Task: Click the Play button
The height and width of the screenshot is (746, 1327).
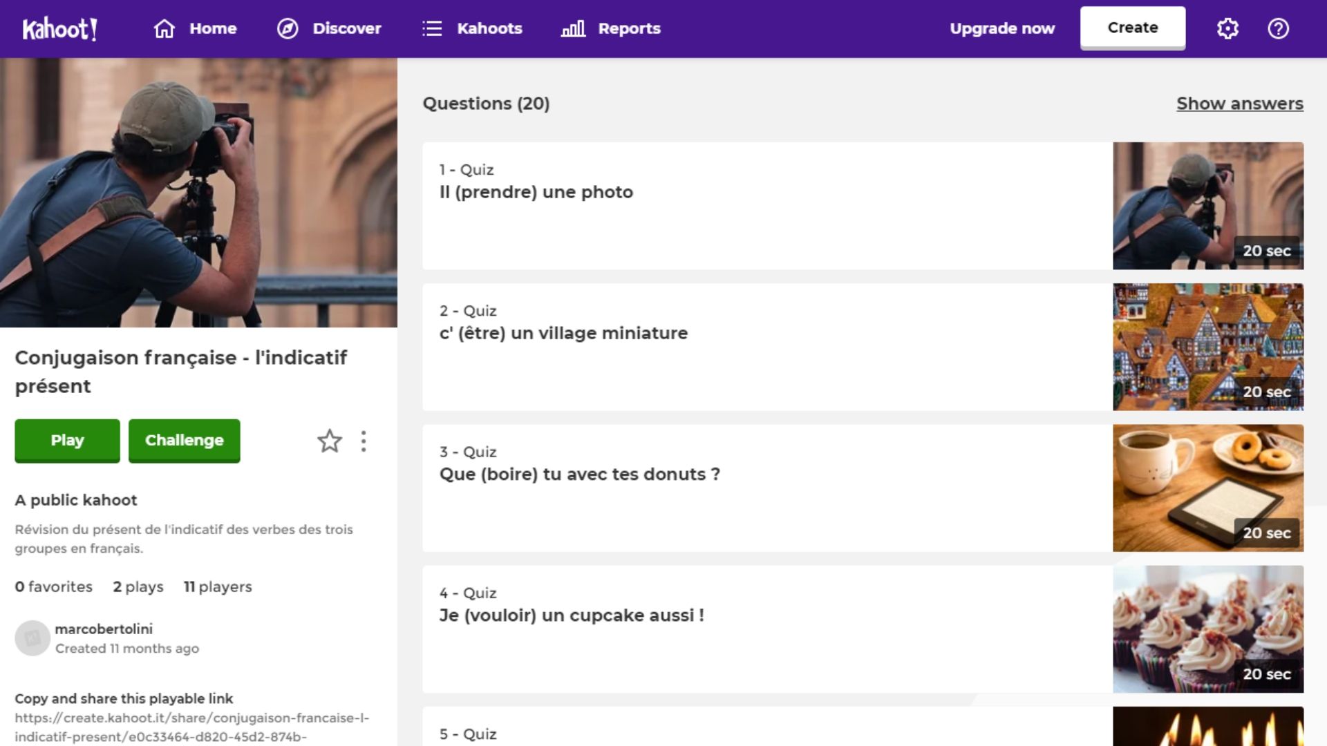Action: point(68,441)
